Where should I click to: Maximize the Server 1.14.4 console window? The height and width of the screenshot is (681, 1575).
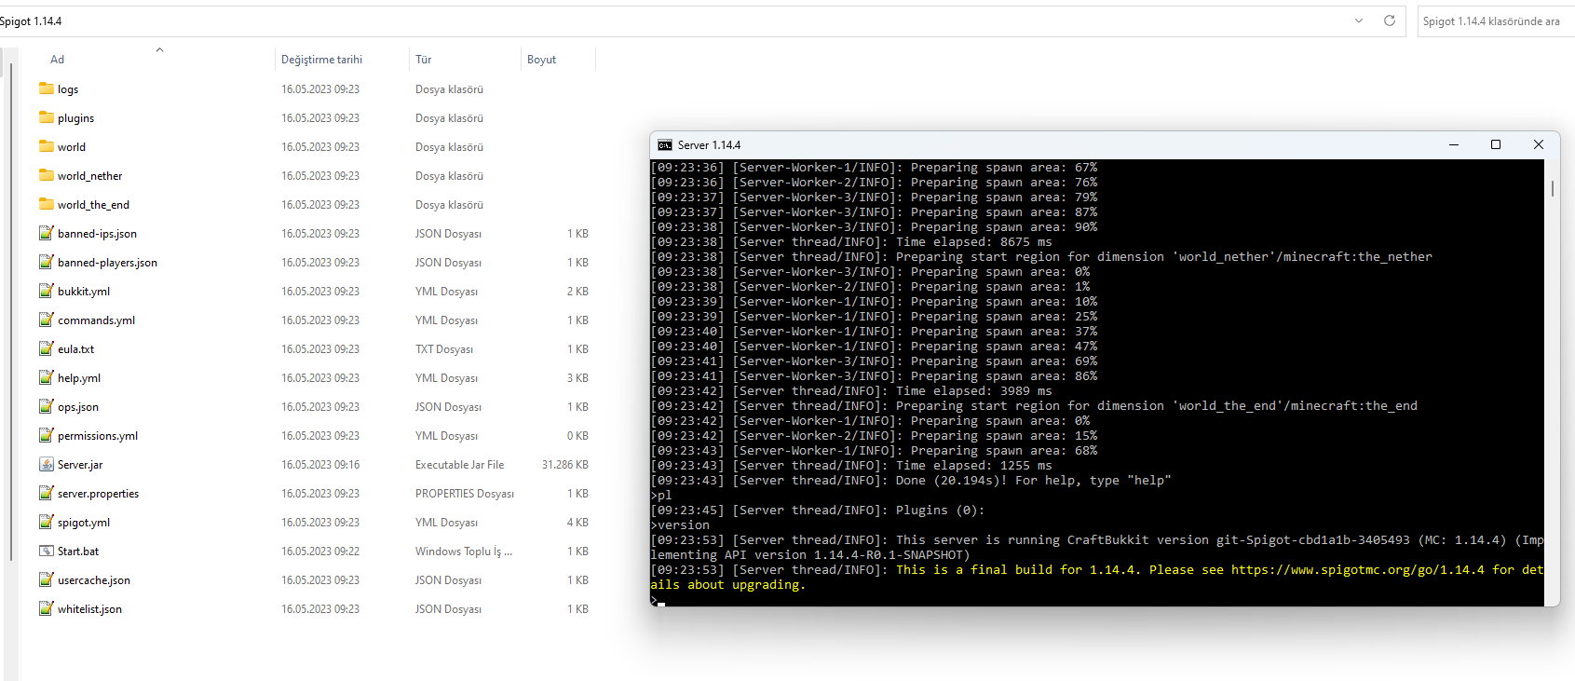tap(1496, 144)
